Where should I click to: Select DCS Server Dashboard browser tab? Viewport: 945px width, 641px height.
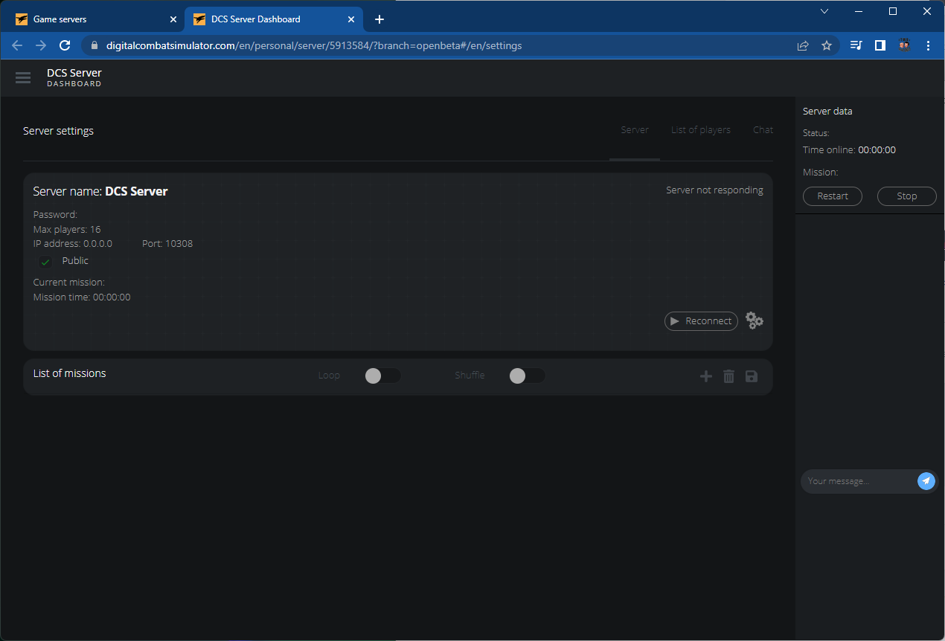(274, 19)
